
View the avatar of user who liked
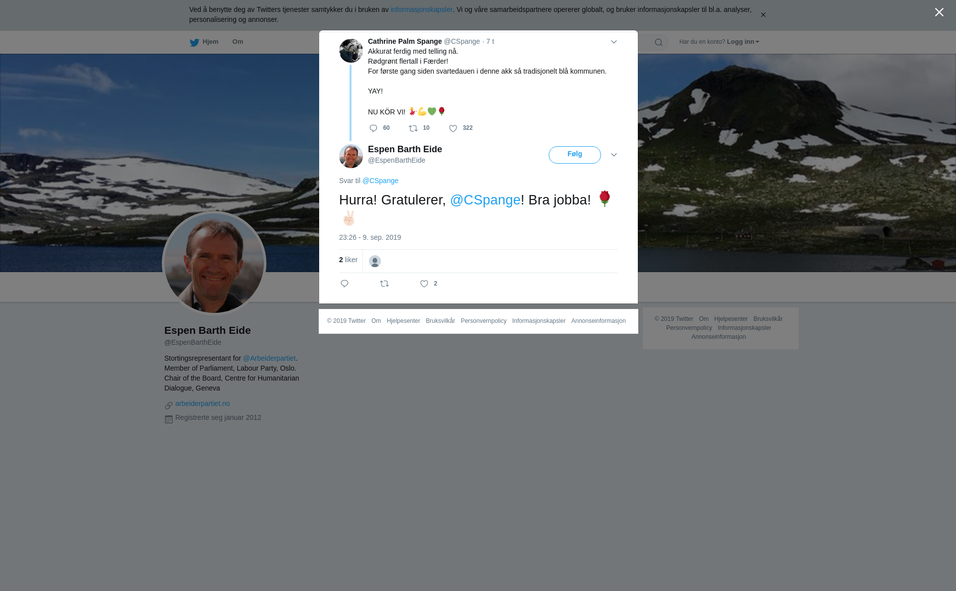(x=375, y=261)
